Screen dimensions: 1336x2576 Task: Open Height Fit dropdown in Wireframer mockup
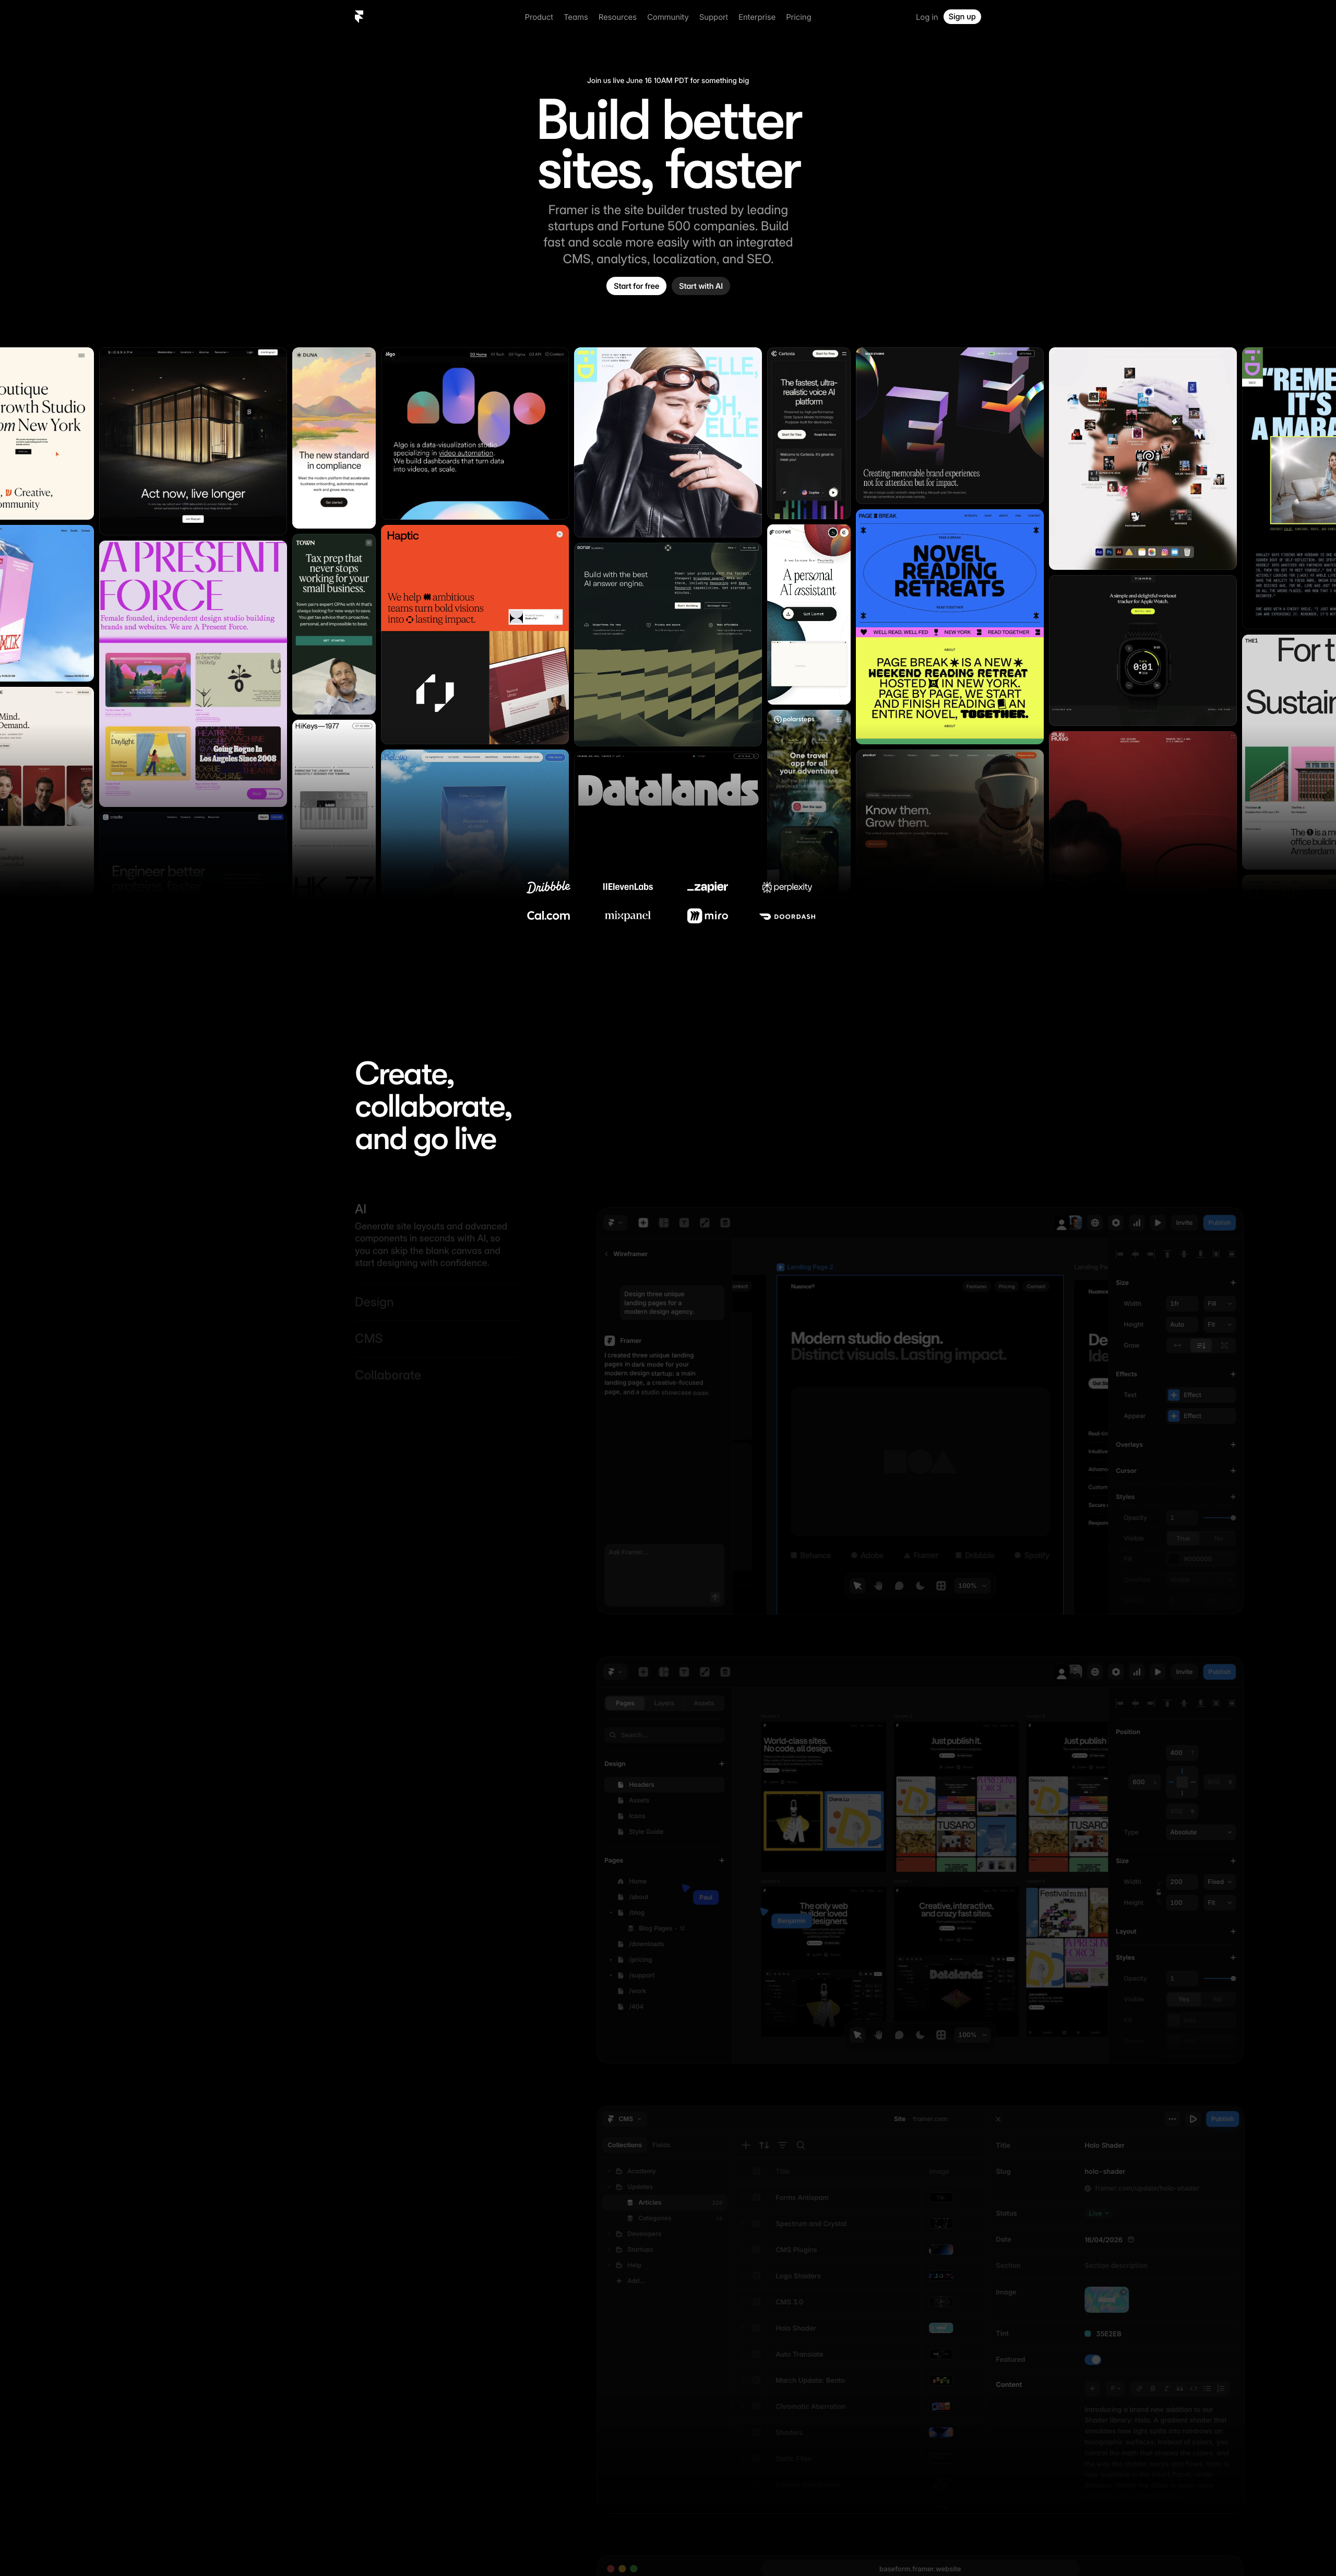[1219, 1325]
